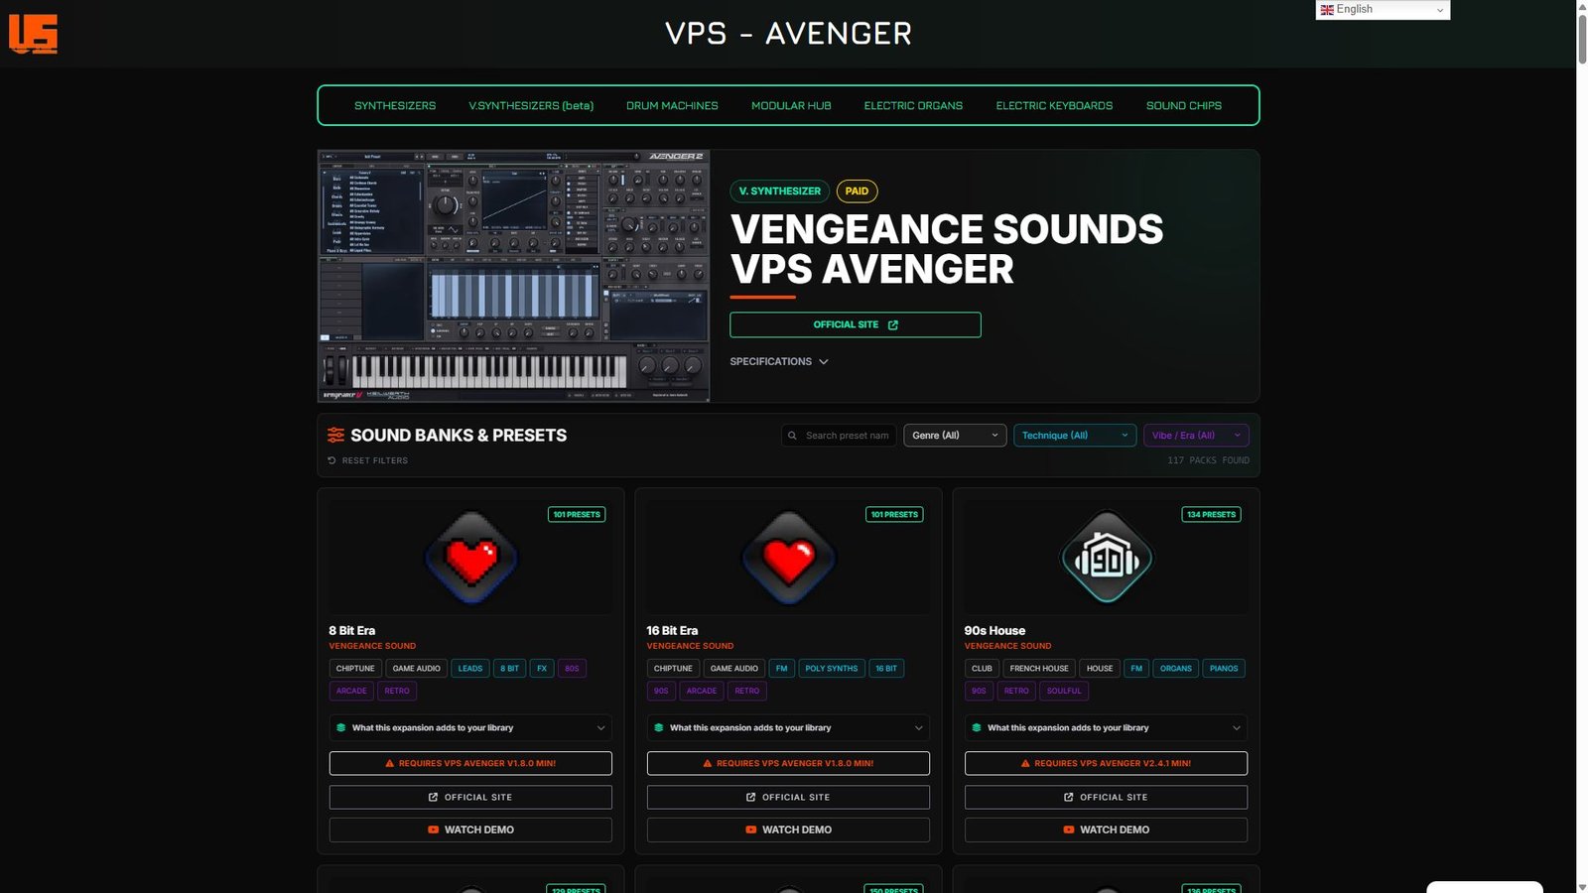Toggle the HOUSE tag on 90s House
The width and height of the screenshot is (1588, 893).
pos(1099,669)
